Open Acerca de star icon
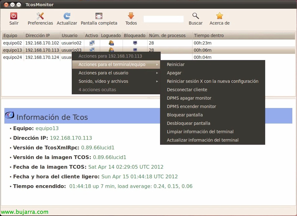This screenshot has height=216, width=297. pyautogui.click(x=219, y=16)
